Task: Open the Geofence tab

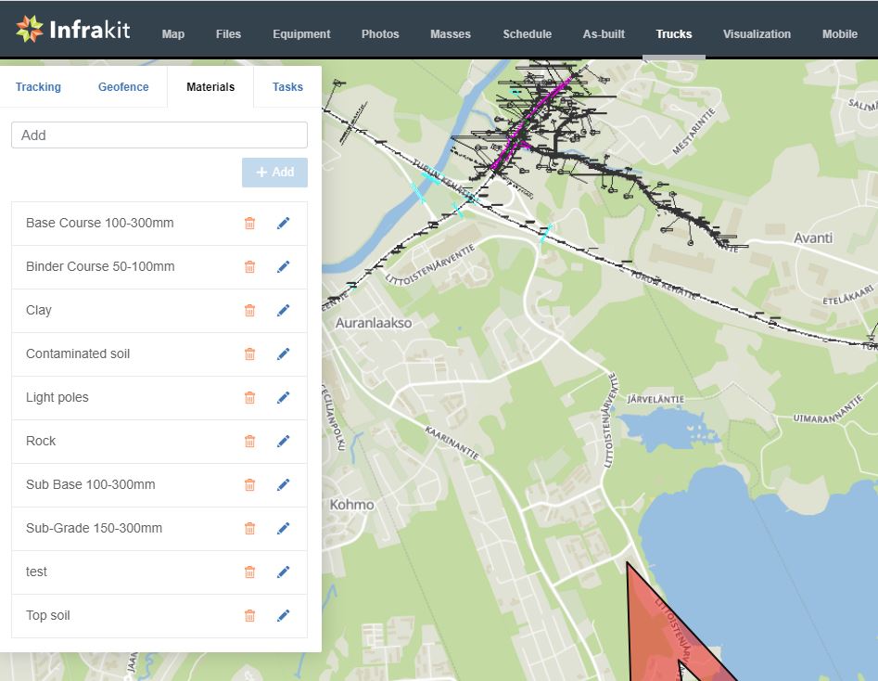Action: click(123, 87)
